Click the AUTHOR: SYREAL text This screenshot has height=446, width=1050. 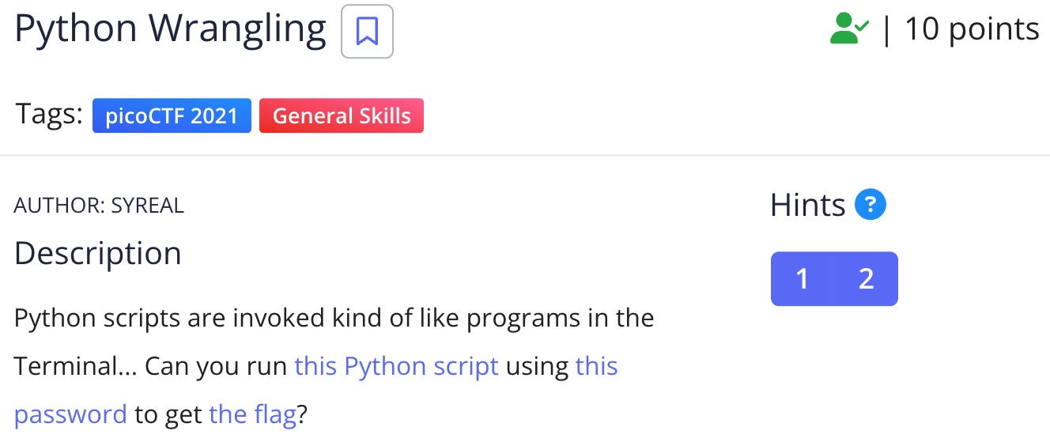tap(99, 206)
